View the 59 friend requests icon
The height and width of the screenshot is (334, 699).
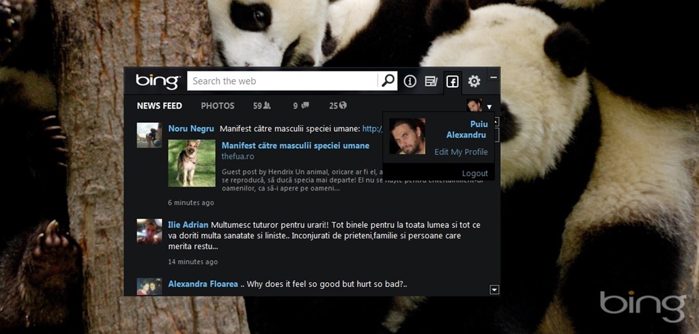[x=262, y=106]
